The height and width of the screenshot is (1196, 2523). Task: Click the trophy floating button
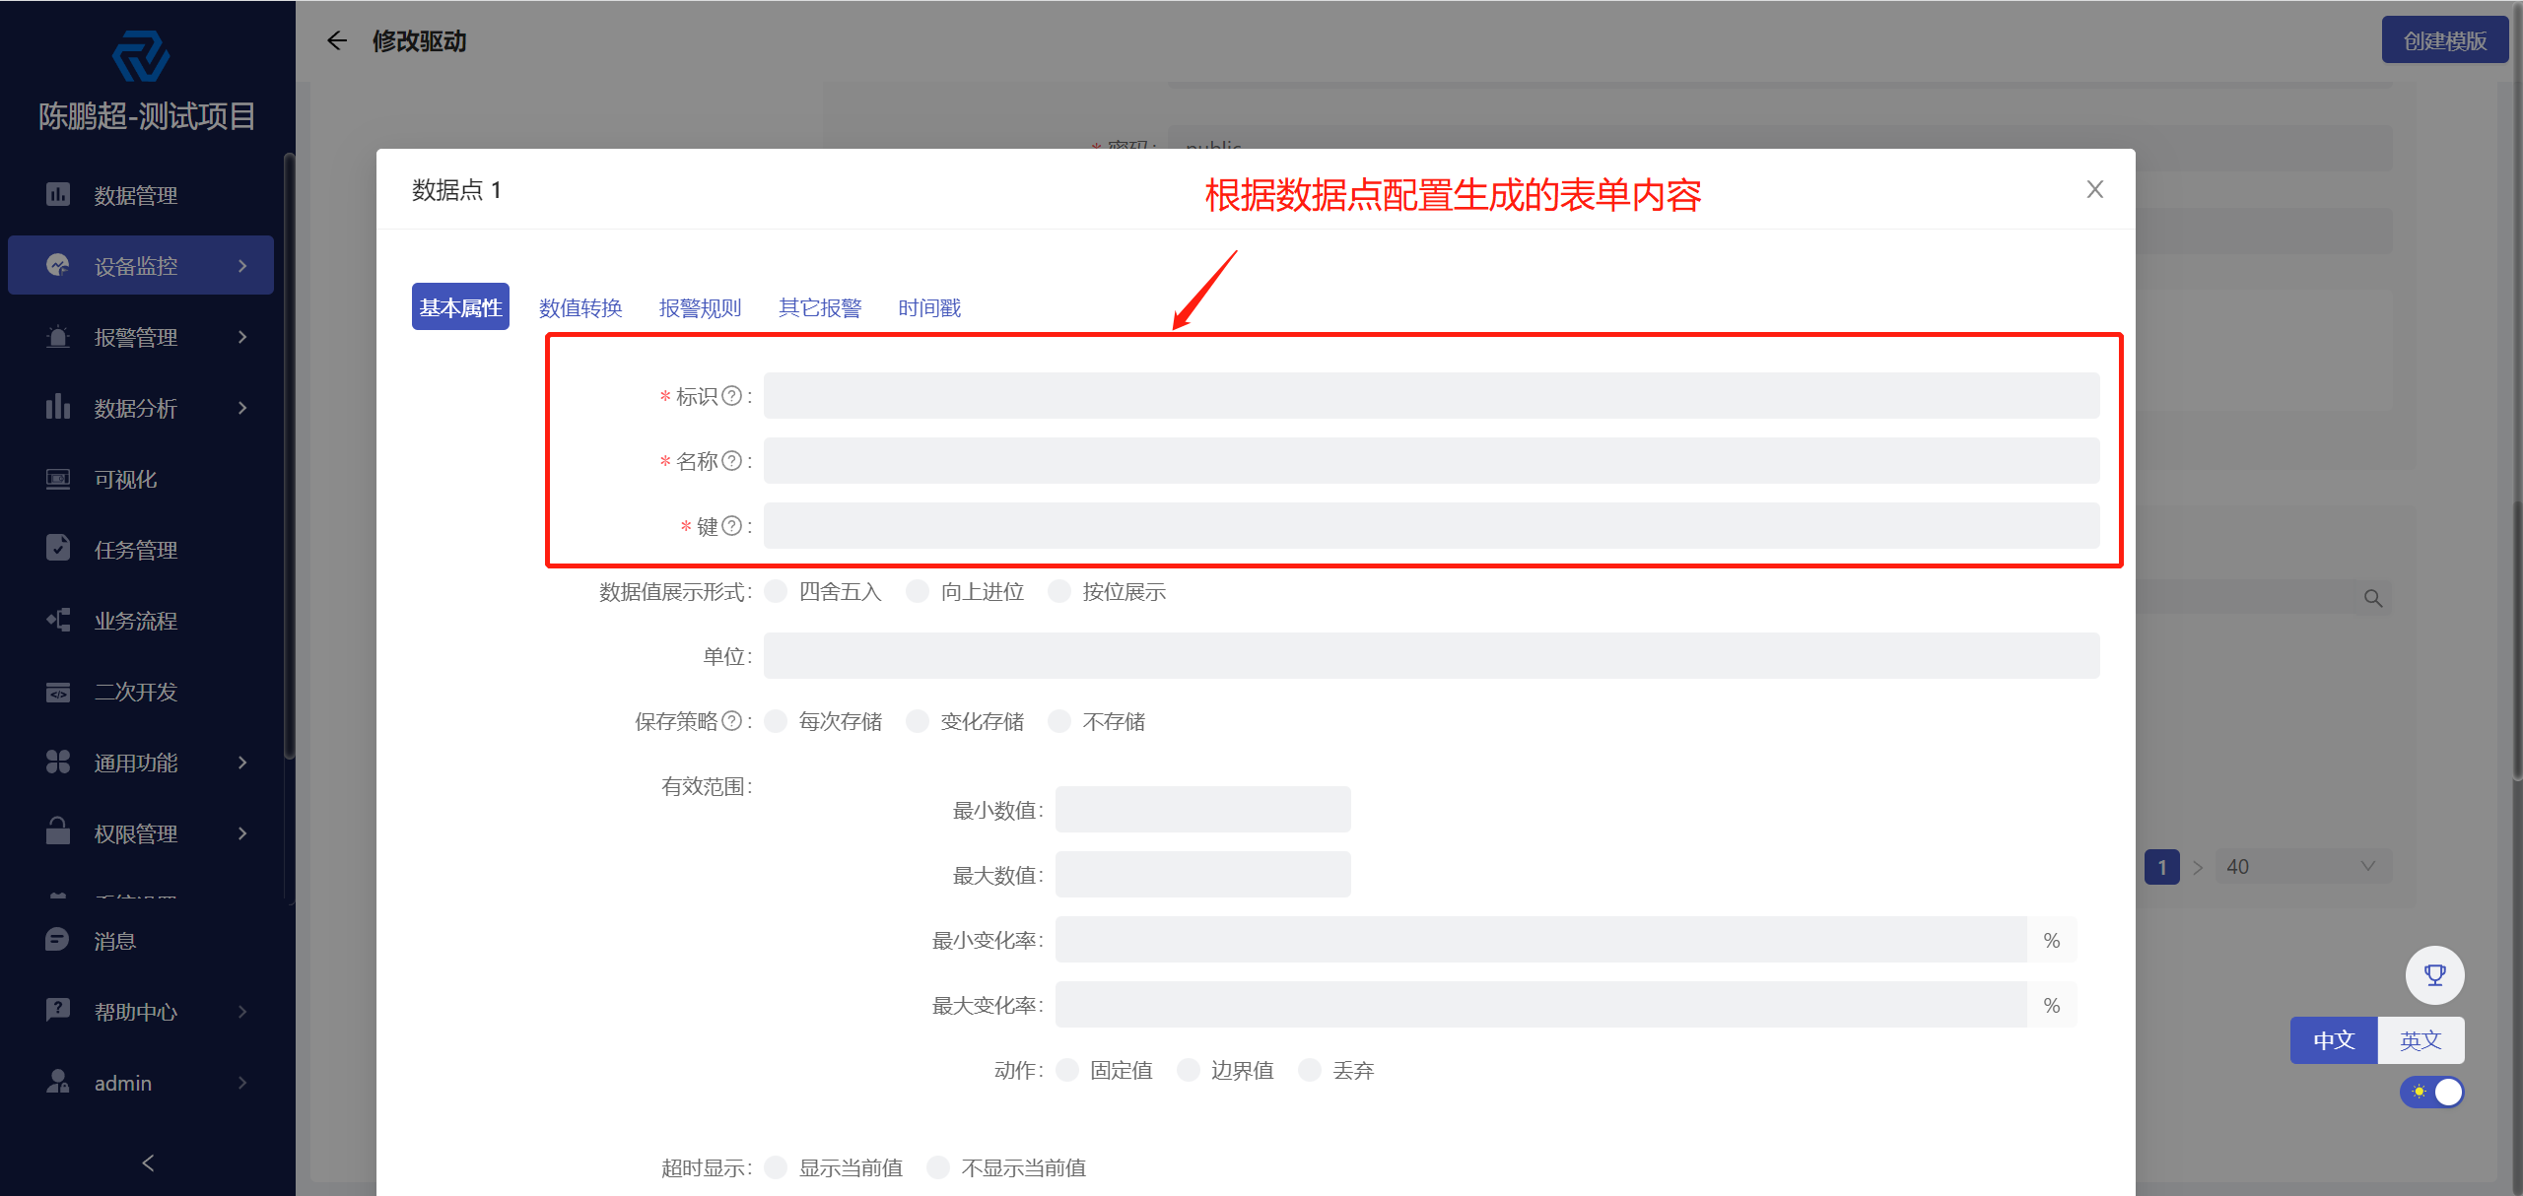pyautogui.click(x=2434, y=975)
